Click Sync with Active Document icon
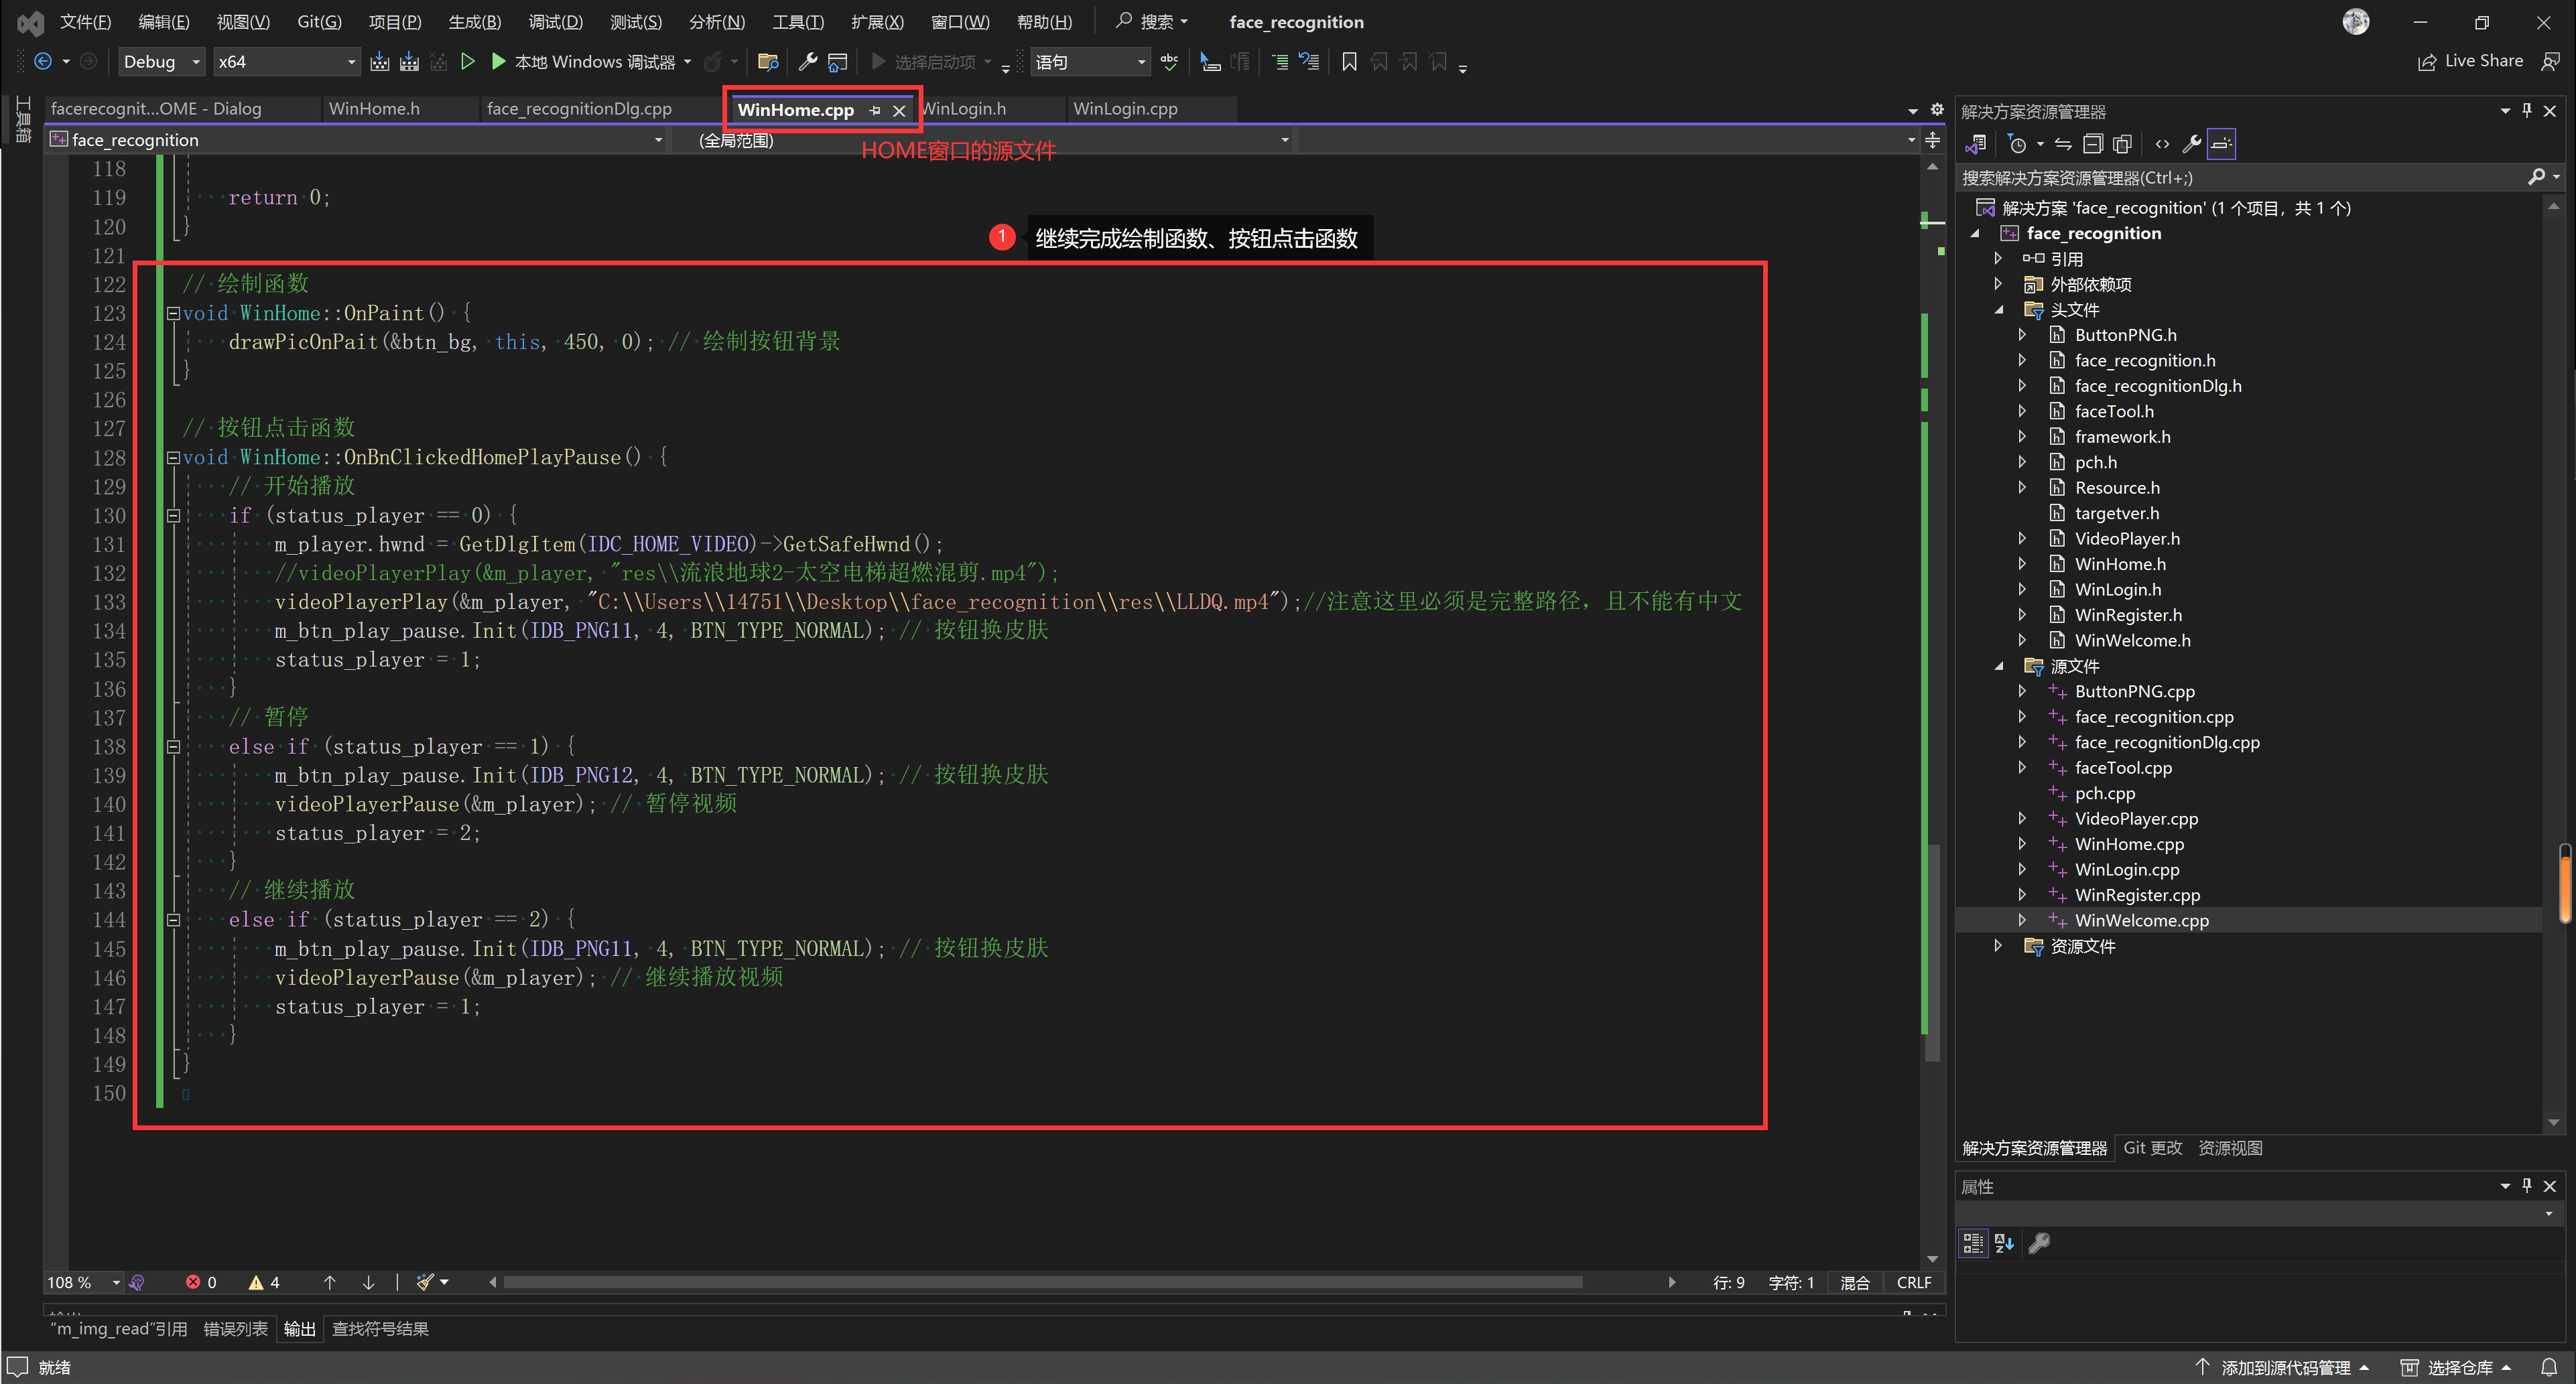The width and height of the screenshot is (2576, 1384). [2062, 144]
